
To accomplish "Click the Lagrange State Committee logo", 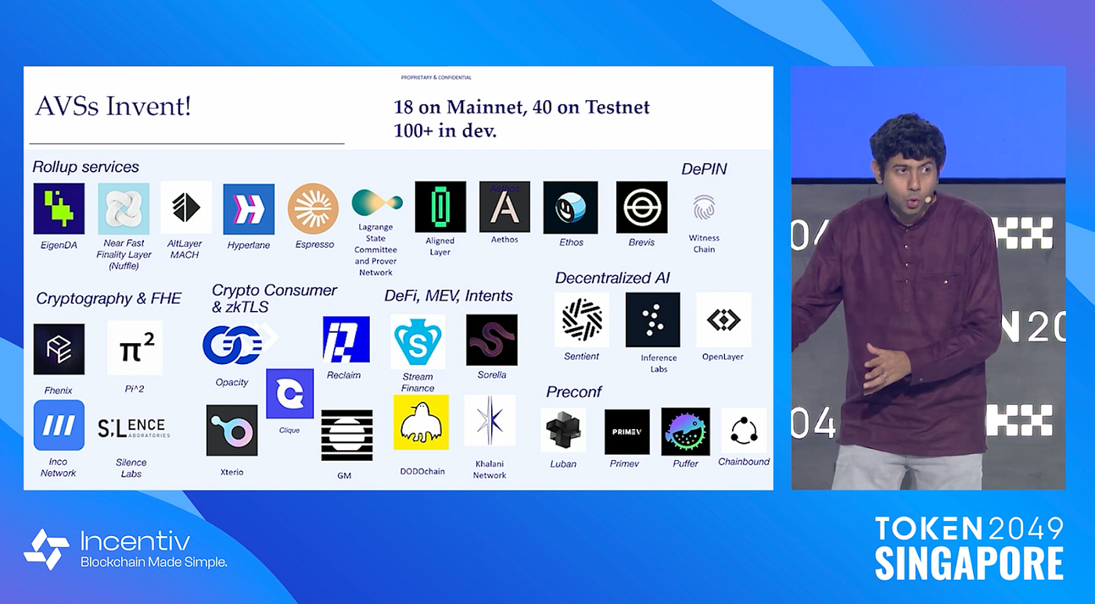I will tap(377, 202).
